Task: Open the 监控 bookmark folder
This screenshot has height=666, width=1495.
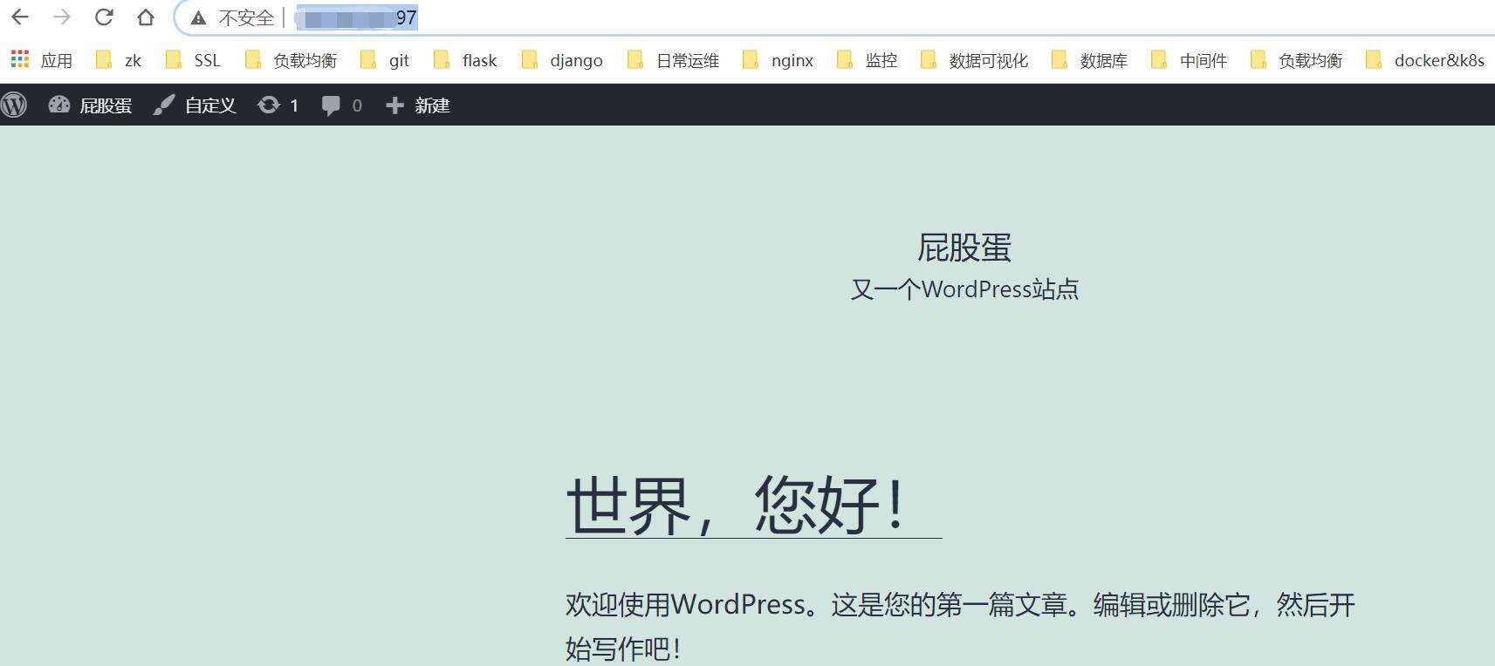Action: pyautogui.click(x=868, y=60)
